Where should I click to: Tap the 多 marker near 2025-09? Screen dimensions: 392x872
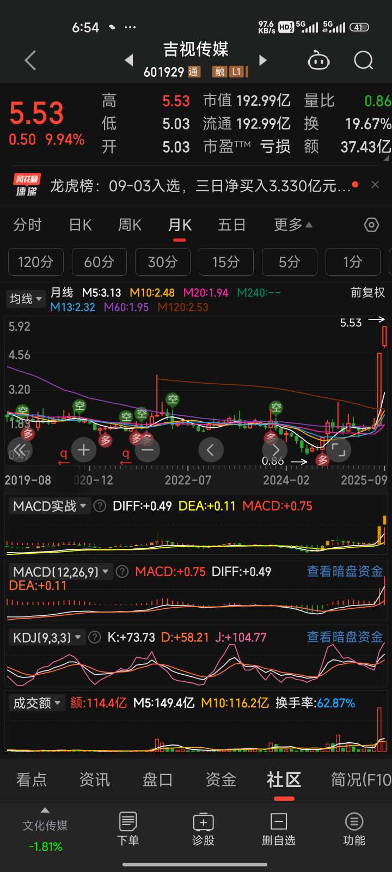tap(323, 461)
